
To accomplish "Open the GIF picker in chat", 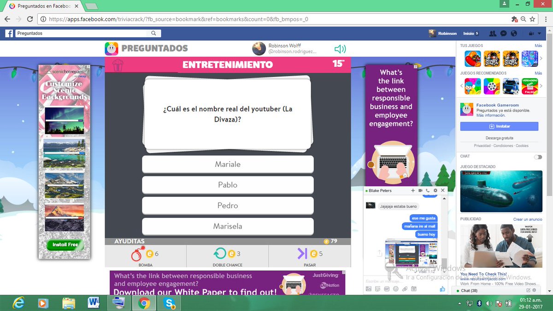I will pos(387,289).
